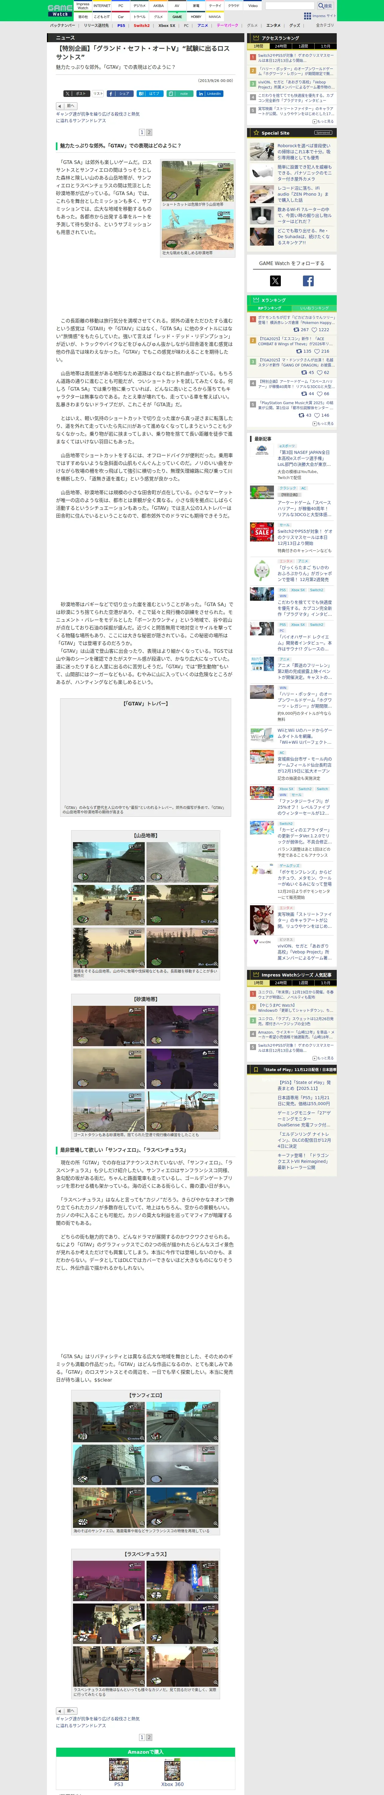
Task: Switch Impress Watch 人気記事 to the 24時間 tab
Action: click(x=281, y=982)
